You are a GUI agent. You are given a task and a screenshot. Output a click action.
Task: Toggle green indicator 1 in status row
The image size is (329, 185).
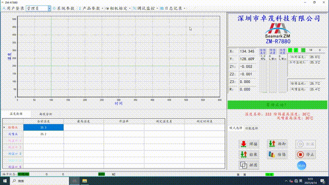(x=290, y=50)
